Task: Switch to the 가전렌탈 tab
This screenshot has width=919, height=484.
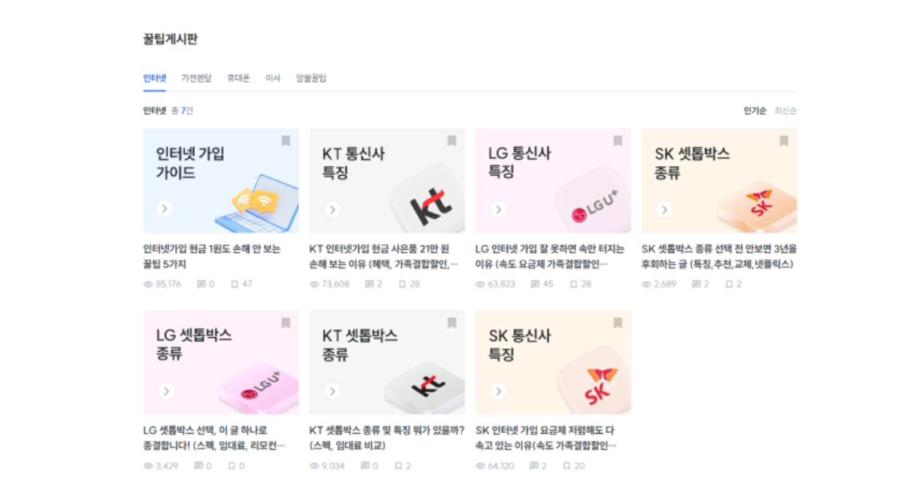Action: 197,78
